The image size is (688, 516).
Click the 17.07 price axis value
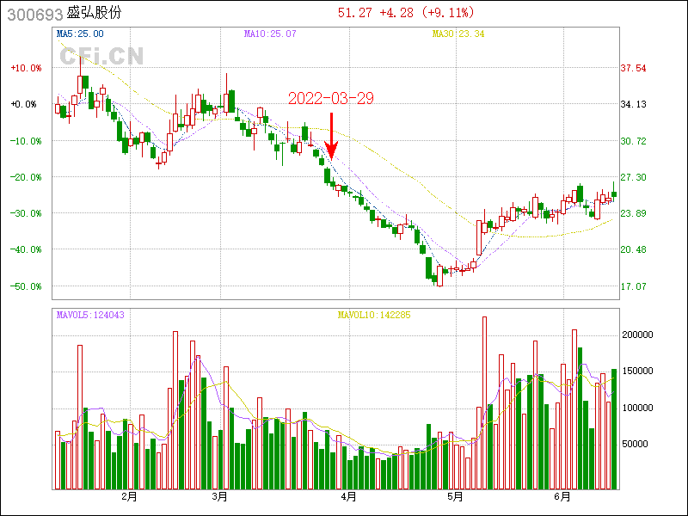click(633, 286)
